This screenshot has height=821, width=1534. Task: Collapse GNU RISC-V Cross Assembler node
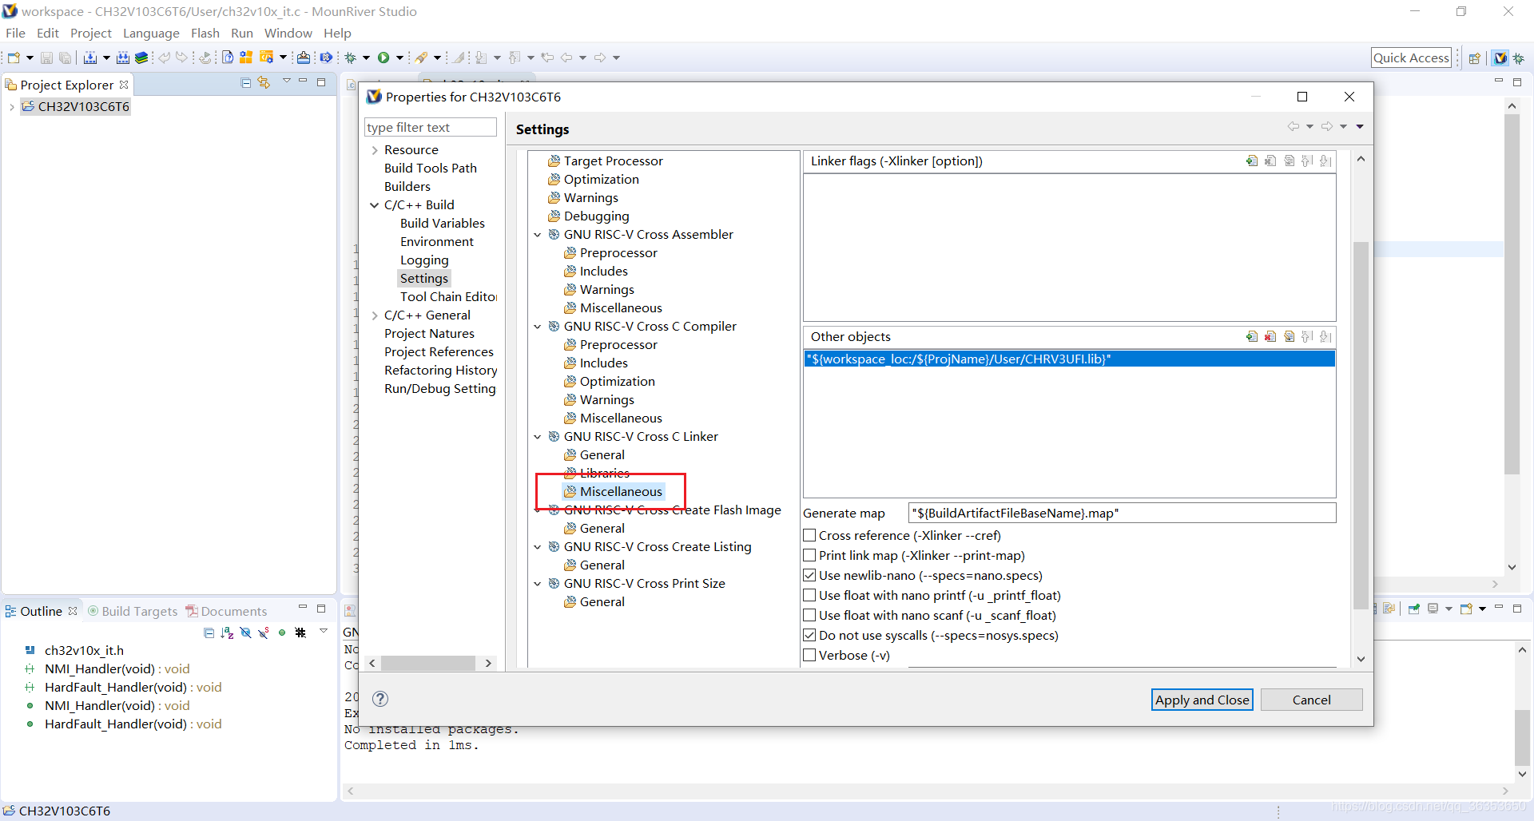(538, 235)
